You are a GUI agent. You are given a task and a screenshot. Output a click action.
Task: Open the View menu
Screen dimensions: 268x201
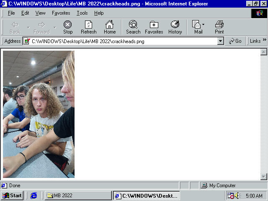tap(40, 13)
